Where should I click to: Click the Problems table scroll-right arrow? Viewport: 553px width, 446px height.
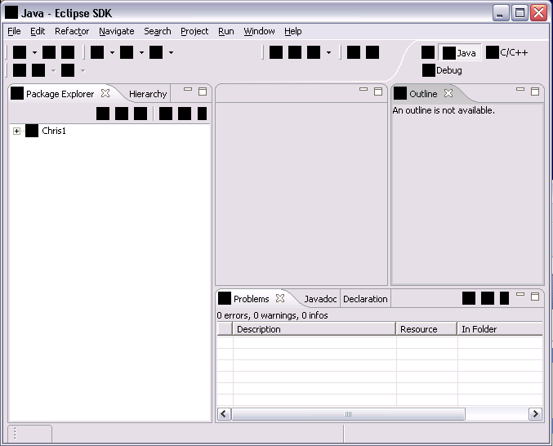click(535, 414)
